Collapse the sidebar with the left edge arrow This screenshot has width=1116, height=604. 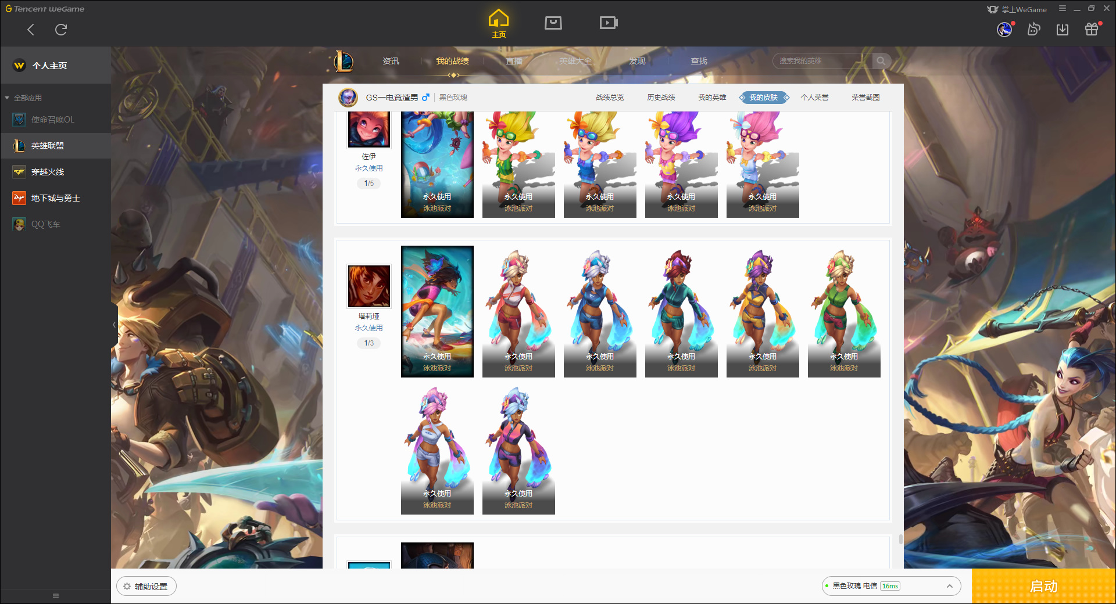pos(115,325)
